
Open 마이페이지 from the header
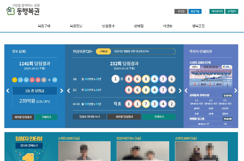click(x=217, y=11)
